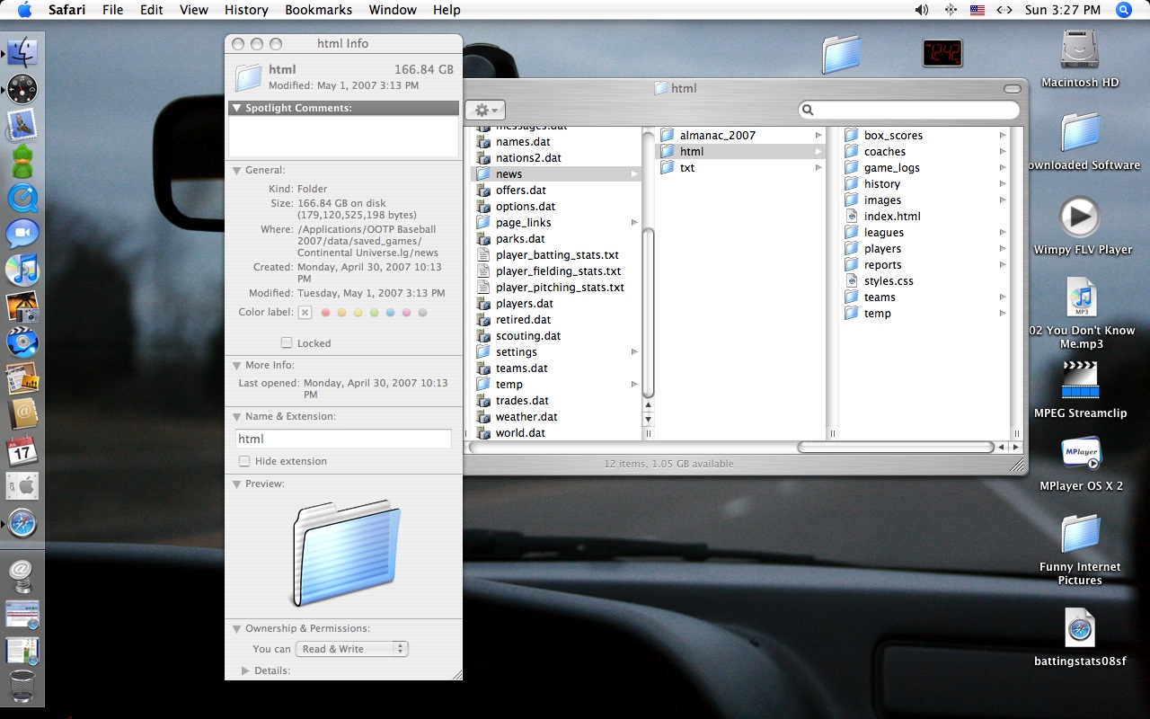This screenshot has width=1150, height=719.
Task: Open MPlayer OS X 2 icon
Action: [x=1080, y=454]
